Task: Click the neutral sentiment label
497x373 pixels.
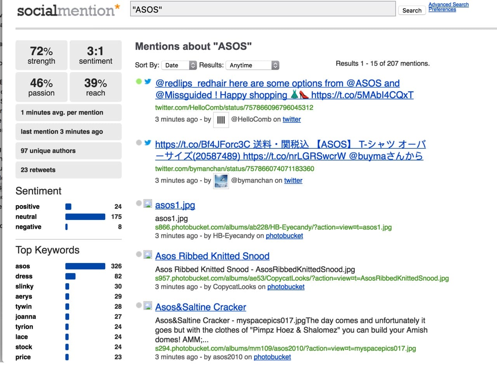Action: [26, 216]
